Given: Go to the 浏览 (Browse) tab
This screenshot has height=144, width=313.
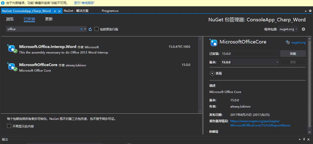Looking at the screenshot, I should click(10, 19).
